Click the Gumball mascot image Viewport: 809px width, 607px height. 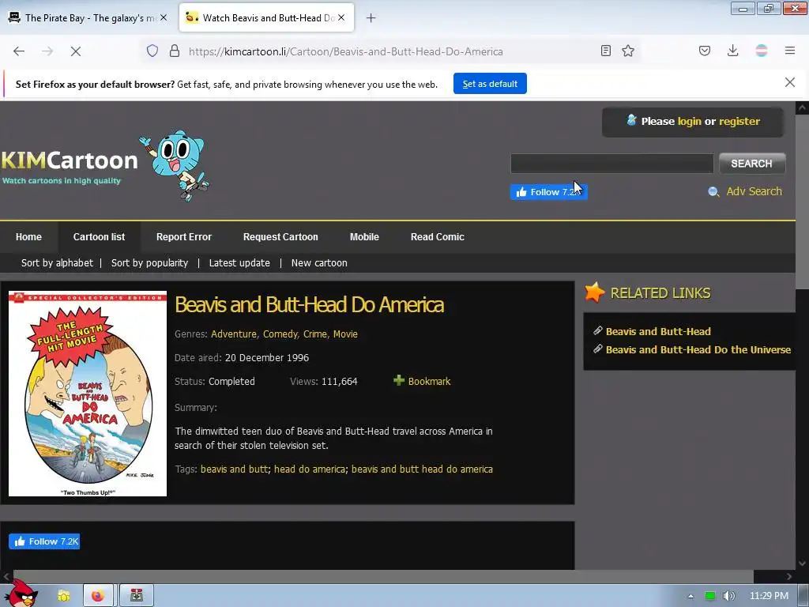(x=175, y=164)
